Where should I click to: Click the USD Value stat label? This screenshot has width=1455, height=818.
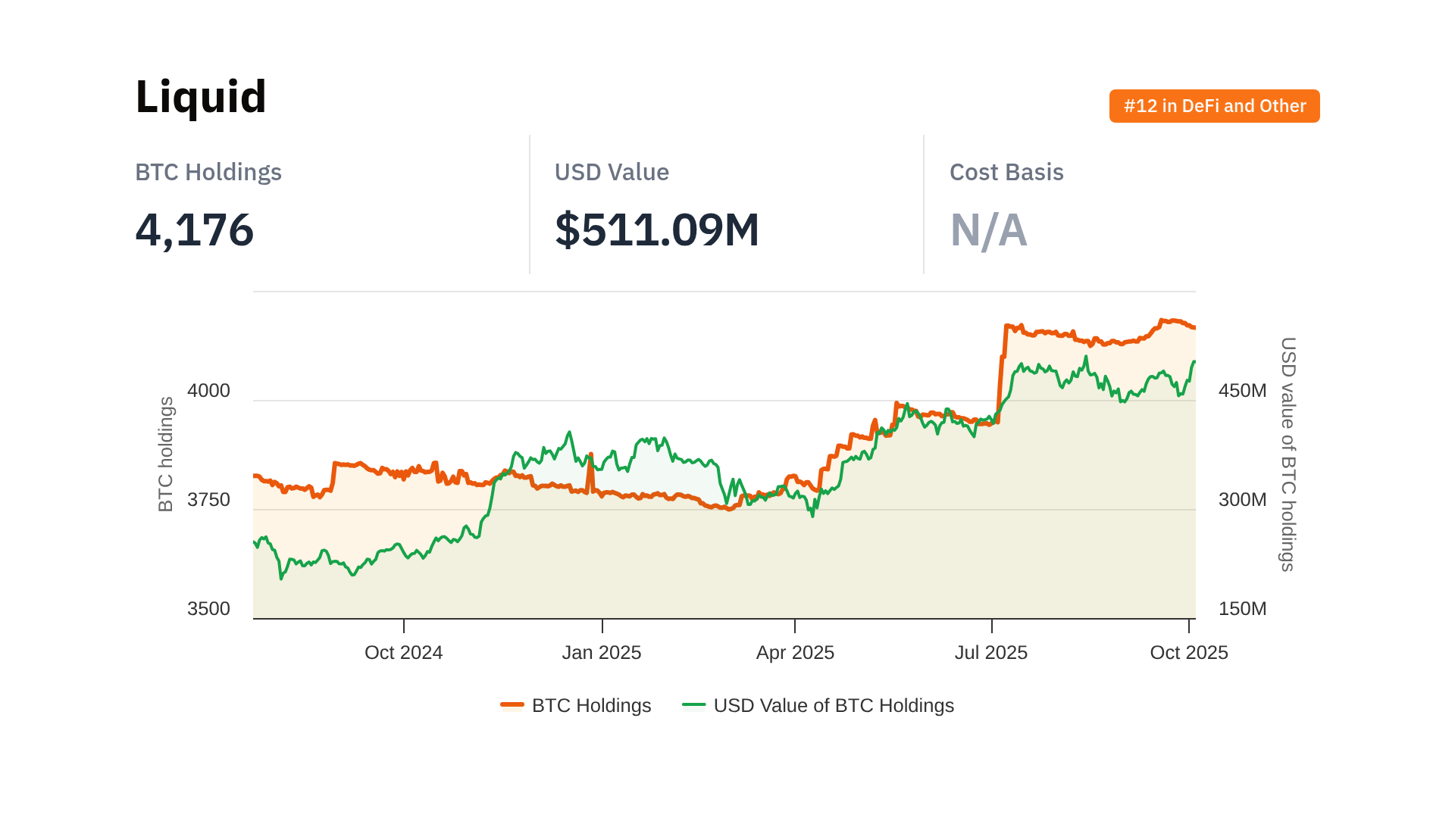[612, 172]
